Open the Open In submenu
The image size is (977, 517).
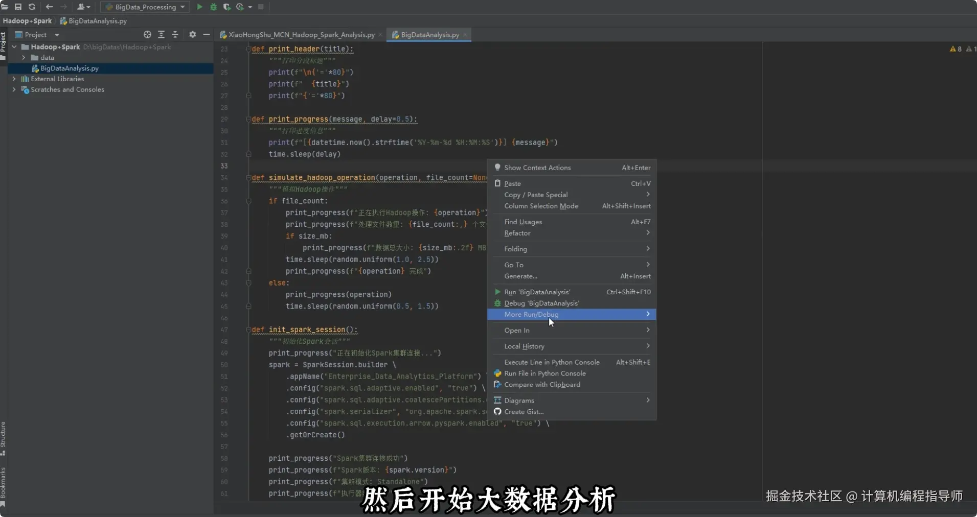(x=572, y=330)
